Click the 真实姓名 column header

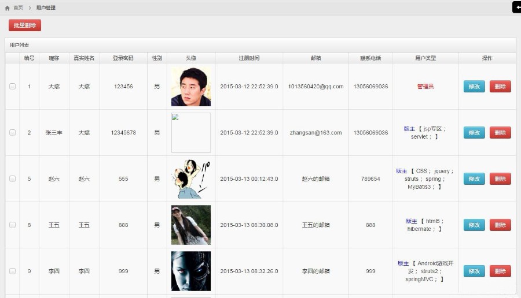(84, 58)
